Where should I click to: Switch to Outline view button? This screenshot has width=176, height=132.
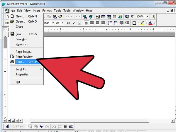point(17,121)
